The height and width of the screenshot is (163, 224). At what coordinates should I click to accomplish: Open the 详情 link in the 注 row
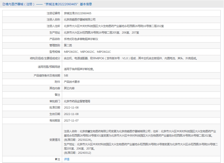(x=67, y=159)
